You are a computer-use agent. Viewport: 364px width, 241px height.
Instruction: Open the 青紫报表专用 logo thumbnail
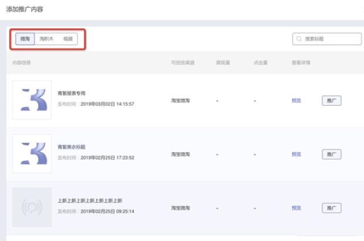tap(32, 100)
